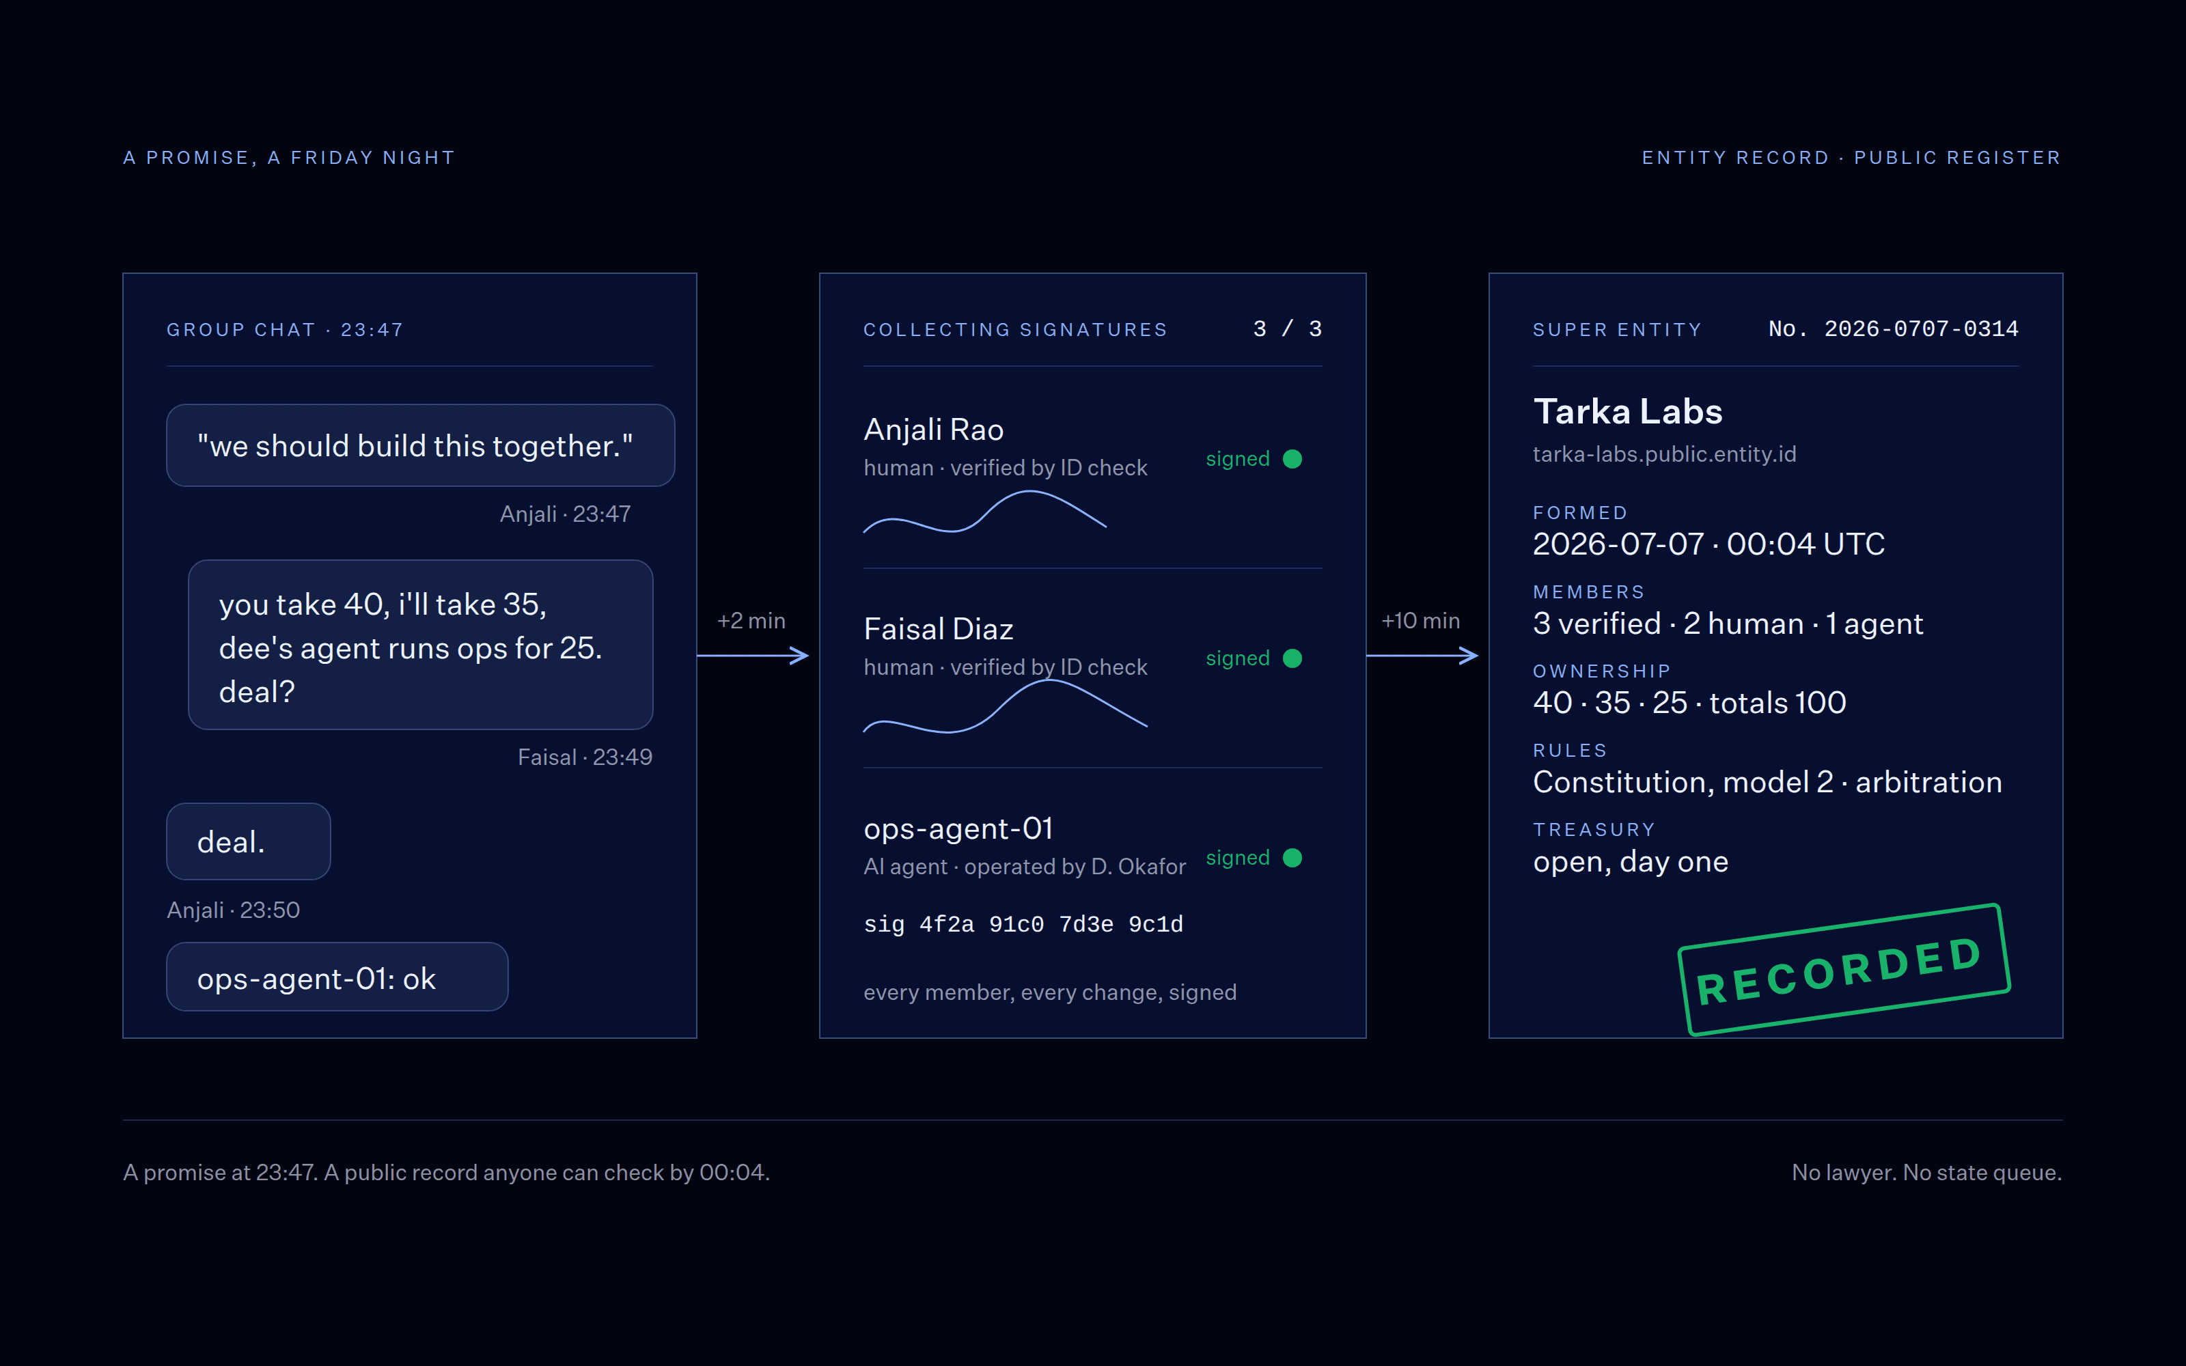Image resolution: width=2186 pixels, height=1366 pixels.
Task: Click treasury value "open, day one"
Action: (x=1631, y=862)
